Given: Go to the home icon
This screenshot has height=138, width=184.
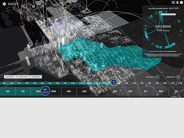Looking at the screenshot, I should (x=177, y=2).
